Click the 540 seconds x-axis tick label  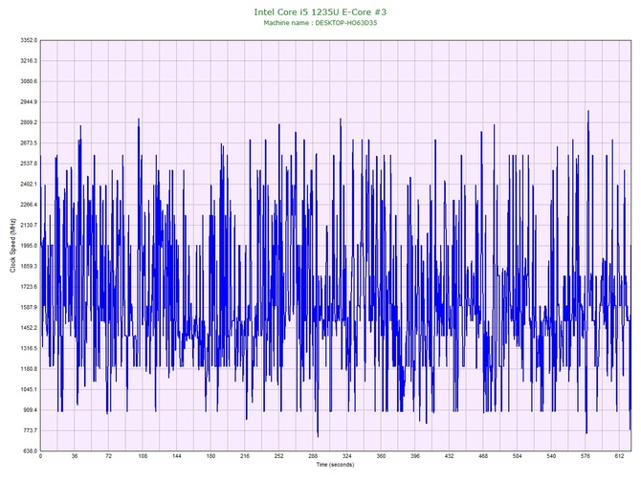(551, 456)
